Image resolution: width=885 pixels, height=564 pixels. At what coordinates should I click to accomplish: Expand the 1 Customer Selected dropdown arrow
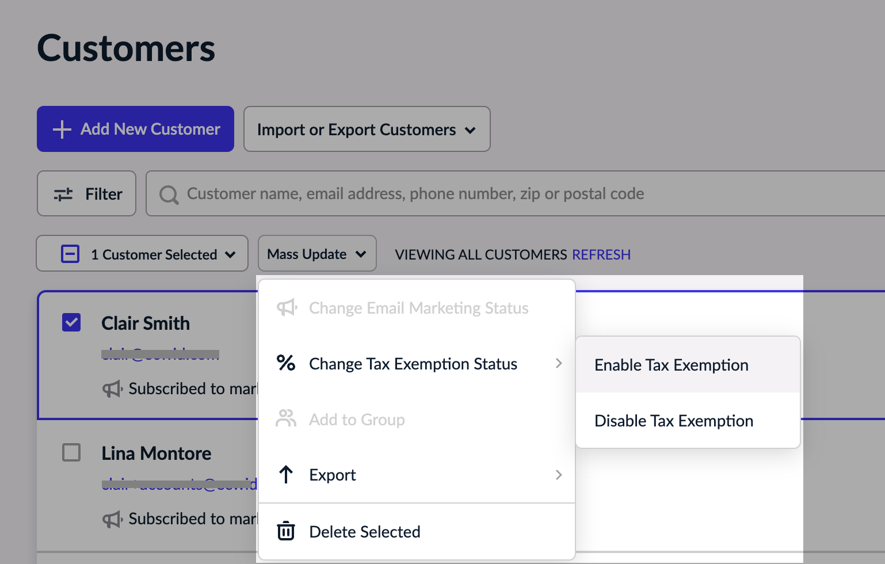[x=231, y=254]
